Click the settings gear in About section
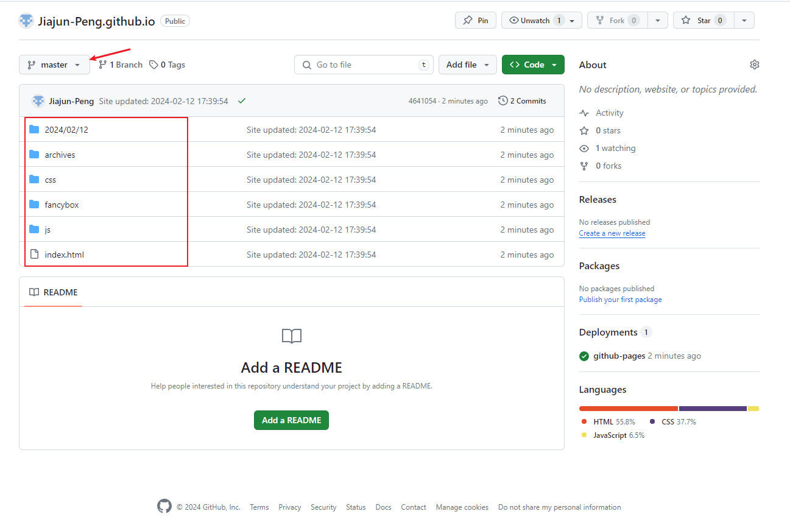The height and width of the screenshot is (531, 790). pyautogui.click(x=755, y=65)
